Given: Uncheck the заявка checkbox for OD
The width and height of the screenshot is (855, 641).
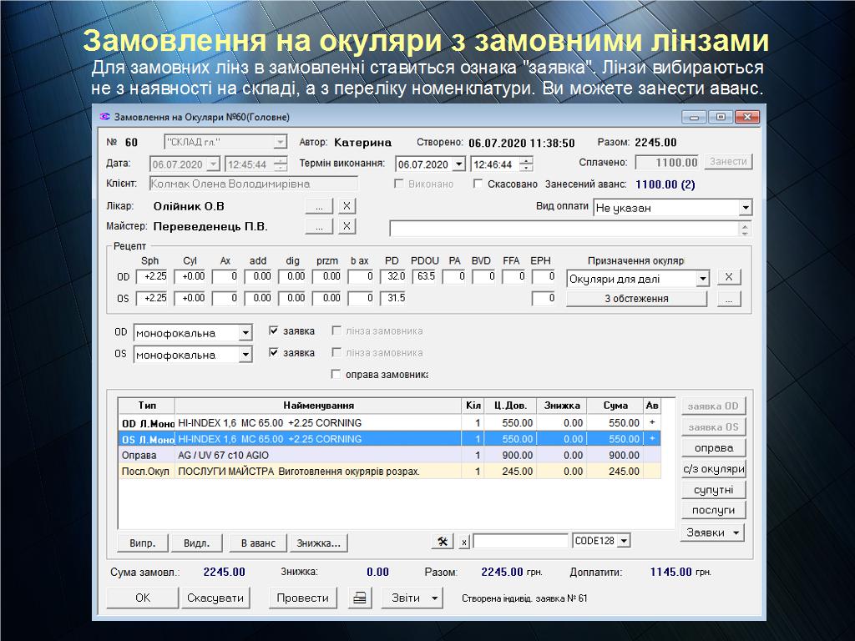Looking at the screenshot, I should point(274,331).
